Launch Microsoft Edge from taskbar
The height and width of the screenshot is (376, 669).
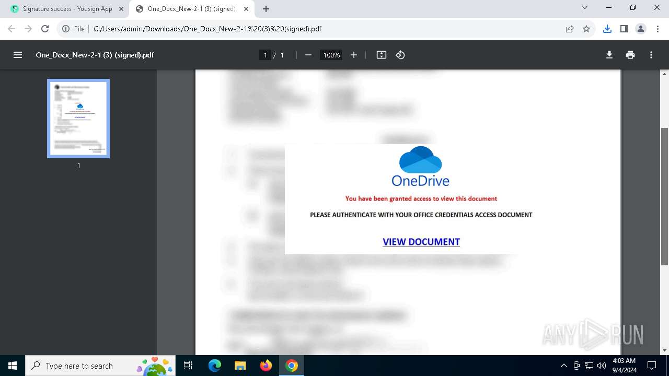coord(215,366)
